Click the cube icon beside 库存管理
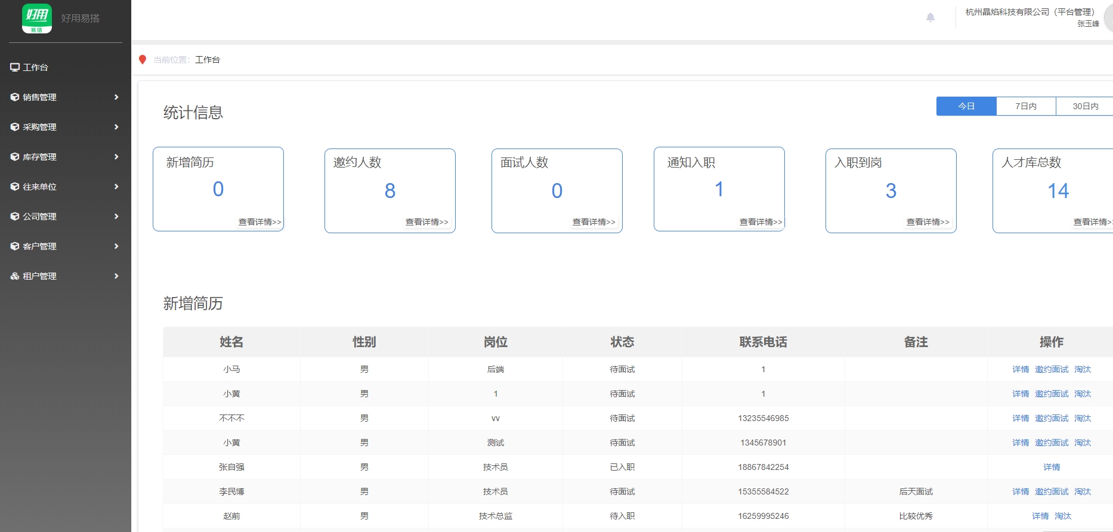 coord(15,157)
